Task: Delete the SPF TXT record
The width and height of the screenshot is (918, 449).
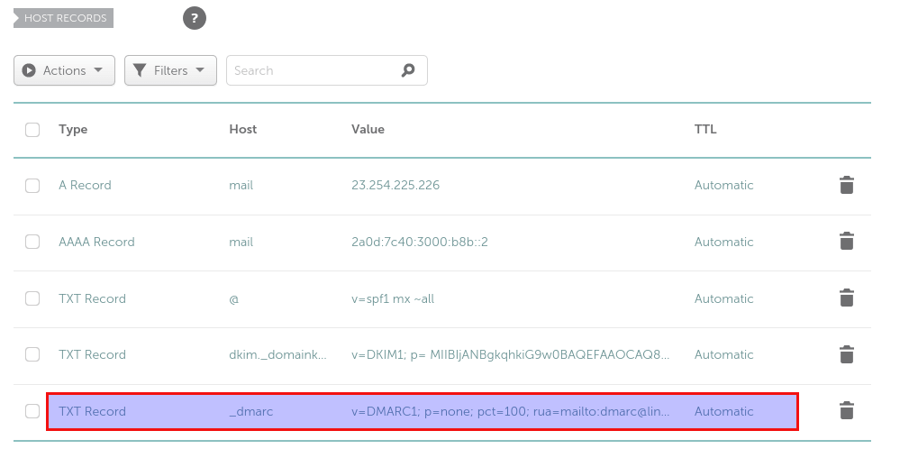Action: tap(846, 298)
